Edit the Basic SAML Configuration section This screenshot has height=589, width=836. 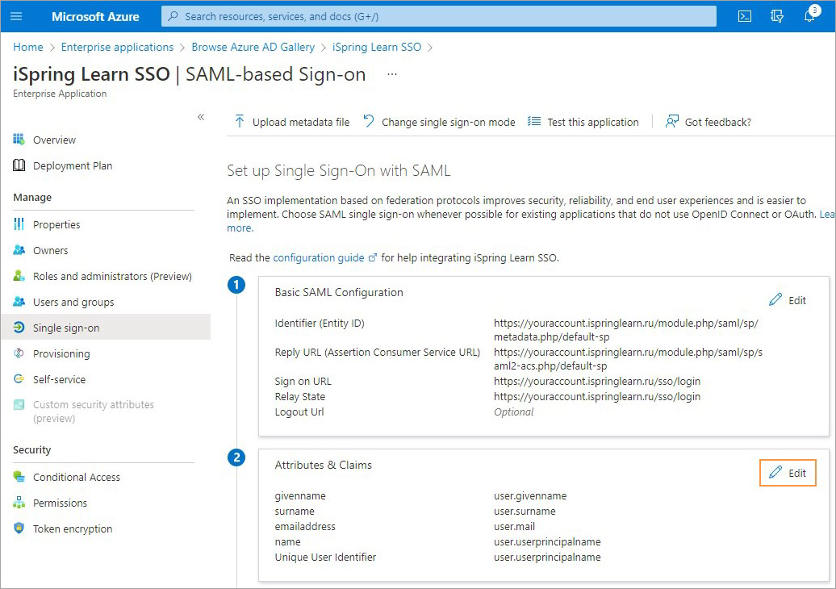pyautogui.click(x=788, y=300)
